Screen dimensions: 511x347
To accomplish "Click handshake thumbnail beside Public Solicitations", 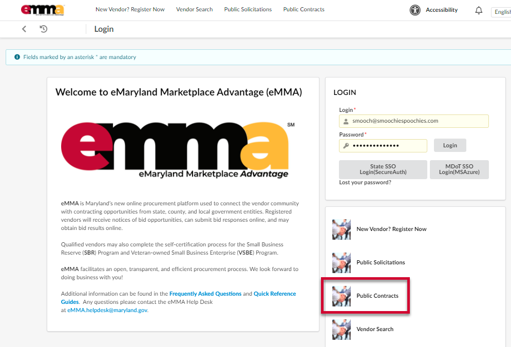I will coord(341,263).
